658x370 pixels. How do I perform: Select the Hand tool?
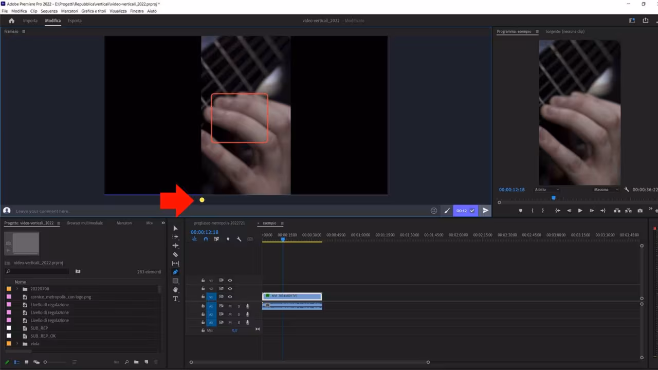(x=175, y=290)
